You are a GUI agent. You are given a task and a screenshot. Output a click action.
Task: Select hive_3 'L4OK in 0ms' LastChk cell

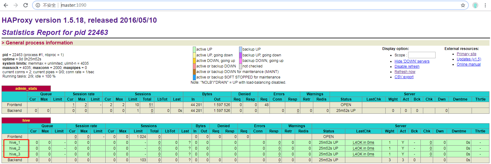tap(363, 154)
